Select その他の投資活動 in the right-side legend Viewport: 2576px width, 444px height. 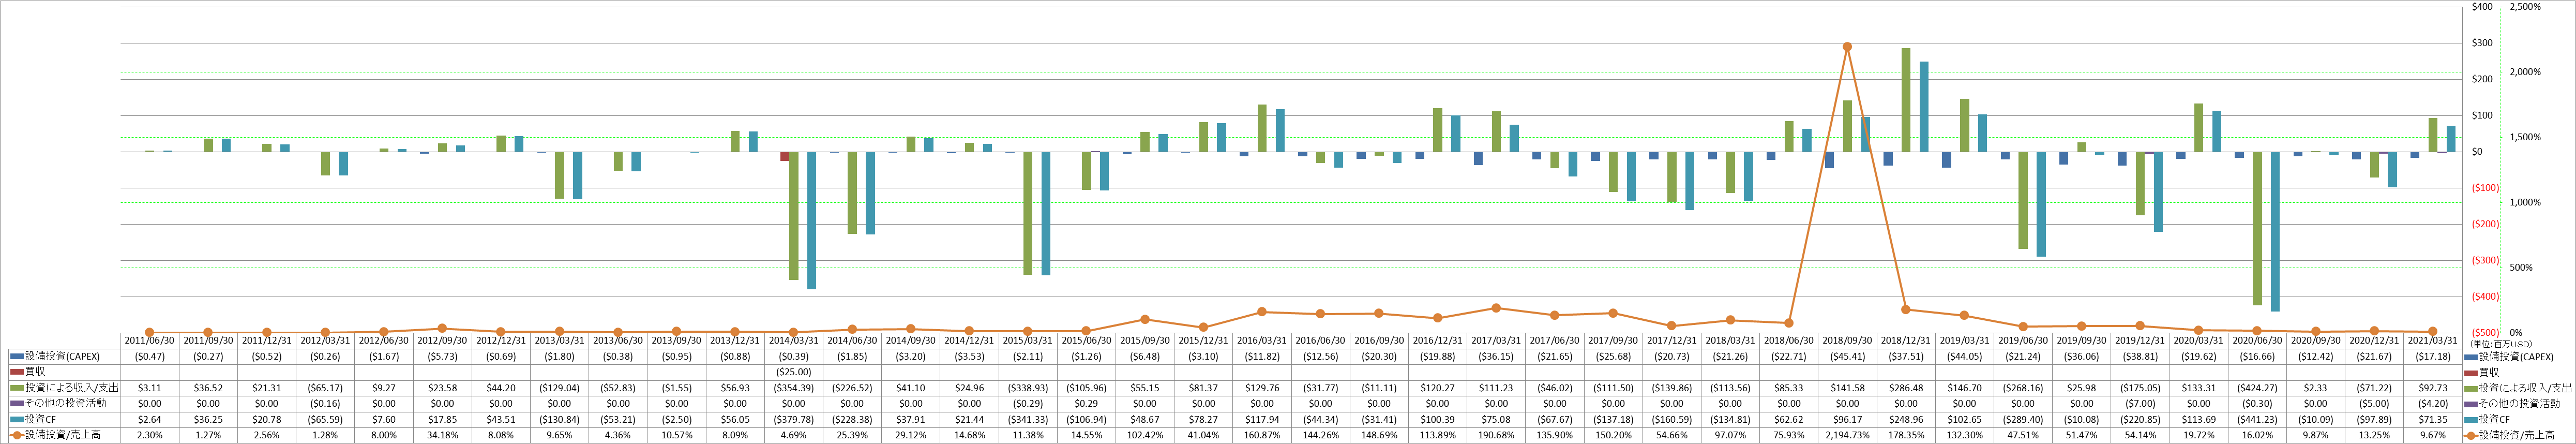point(2519,404)
